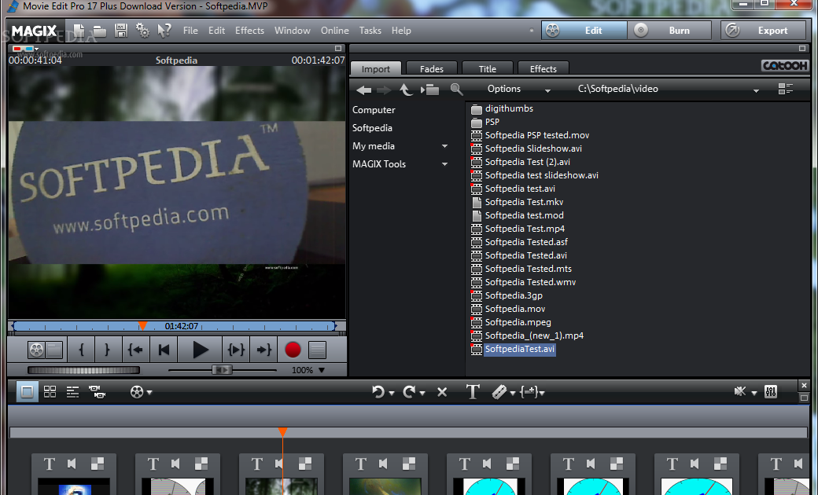Image resolution: width=818 pixels, height=495 pixels.
Task: Click the orange playhead marker on the timeline
Action: (x=282, y=432)
